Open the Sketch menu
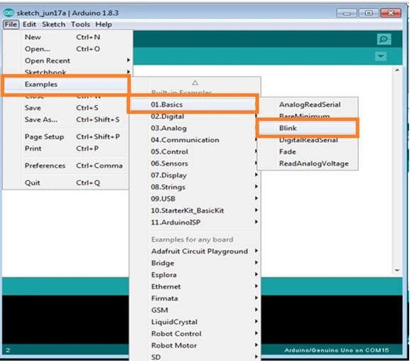This screenshot has height=361, width=412. click(53, 24)
